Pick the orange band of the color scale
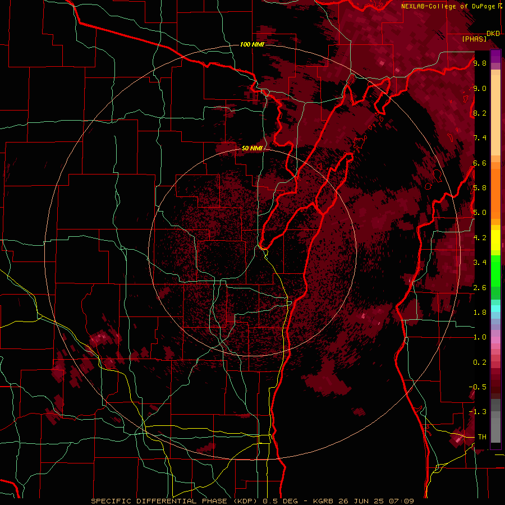The image size is (505, 505). 495,193
